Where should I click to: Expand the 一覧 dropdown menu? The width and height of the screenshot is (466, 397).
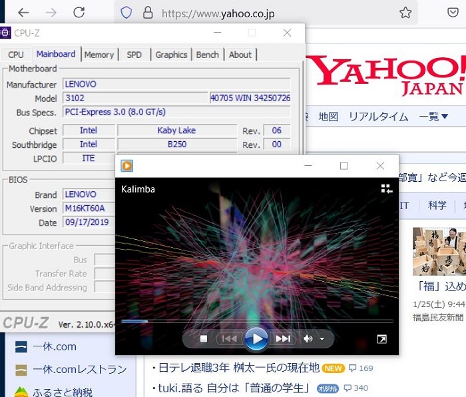pyautogui.click(x=433, y=117)
